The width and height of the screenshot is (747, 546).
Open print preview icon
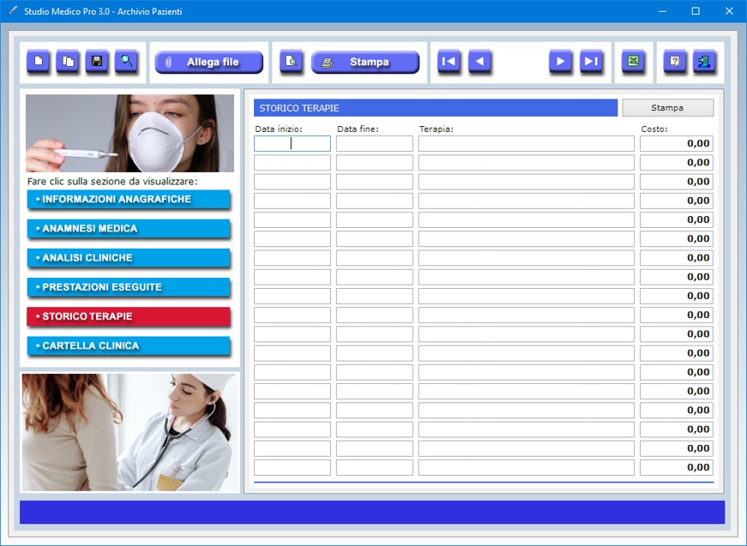click(291, 62)
